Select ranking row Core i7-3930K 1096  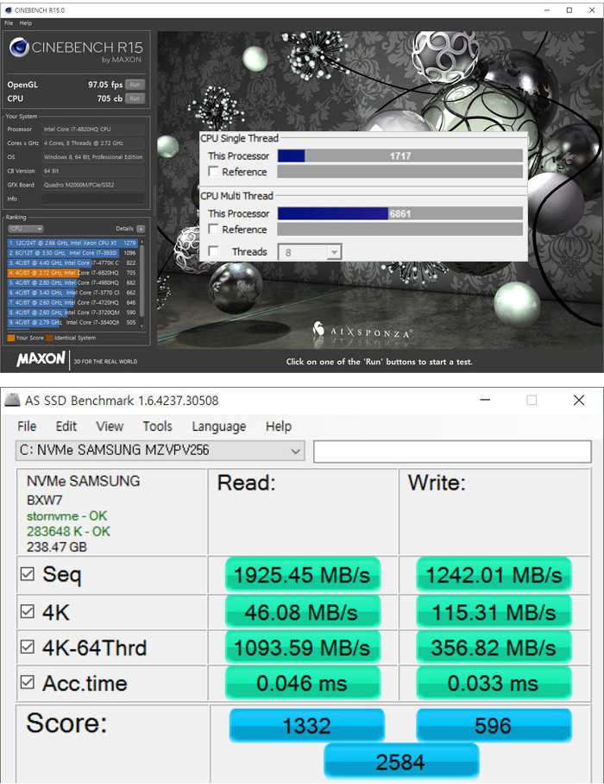[x=72, y=253]
